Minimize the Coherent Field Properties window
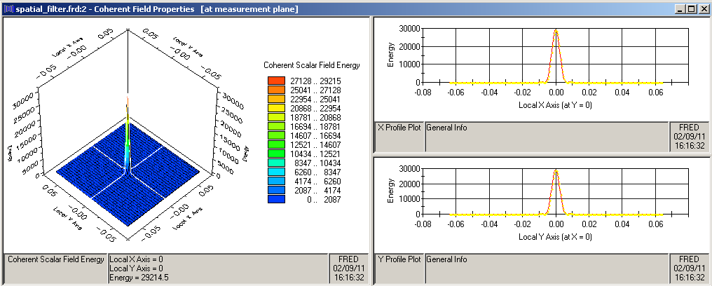This screenshot has width=712, height=286. (x=679, y=8)
